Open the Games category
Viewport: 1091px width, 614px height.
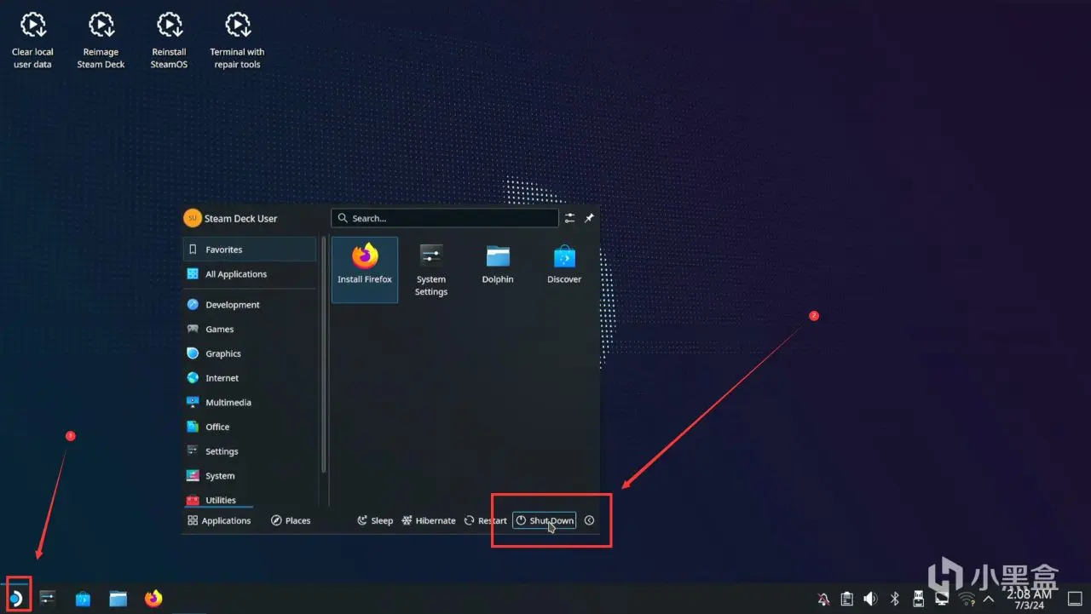[x=250, y=330]
